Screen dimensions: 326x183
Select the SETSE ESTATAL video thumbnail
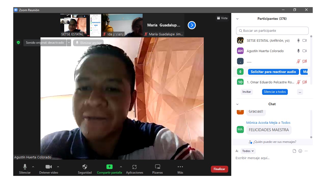click(x=81, y=25)
